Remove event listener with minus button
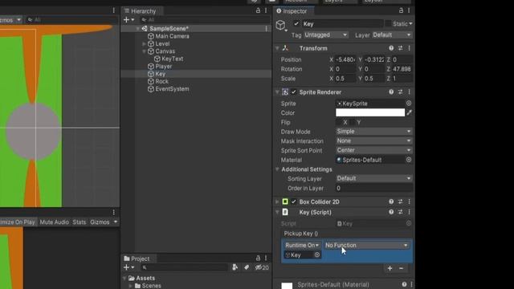Screen dimensions: 514x289 coord(402,268)
